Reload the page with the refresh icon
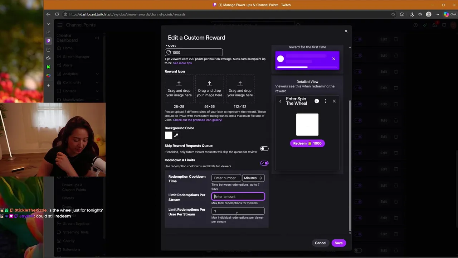The width and height of the screenshot is (458, 258). 57,14
